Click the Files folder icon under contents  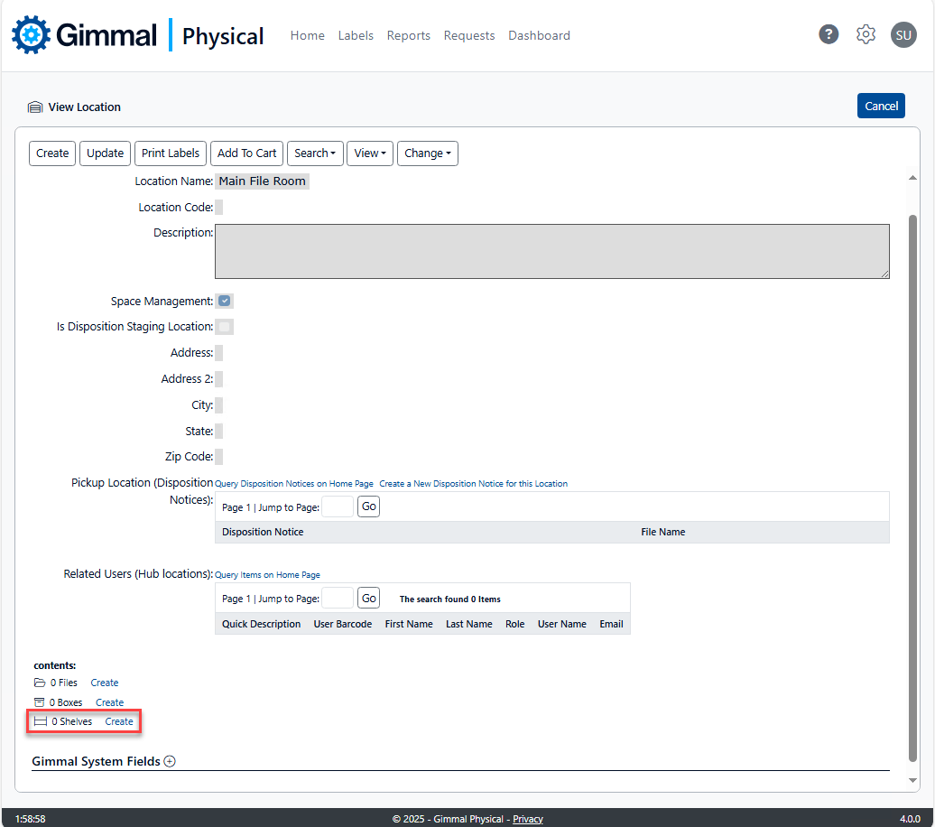40,683
